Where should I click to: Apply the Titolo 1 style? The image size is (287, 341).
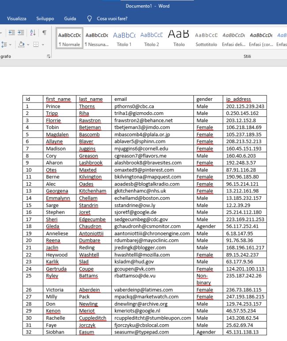(124, 38)
